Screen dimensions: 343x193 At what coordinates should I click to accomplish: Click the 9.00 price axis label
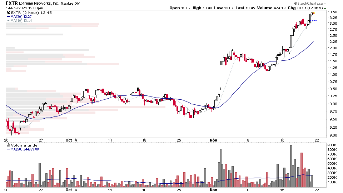(333, 135)
